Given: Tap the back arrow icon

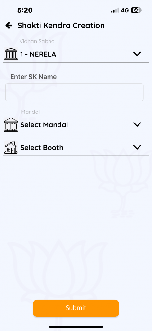Looking at the screenshot, I should 9,26.
